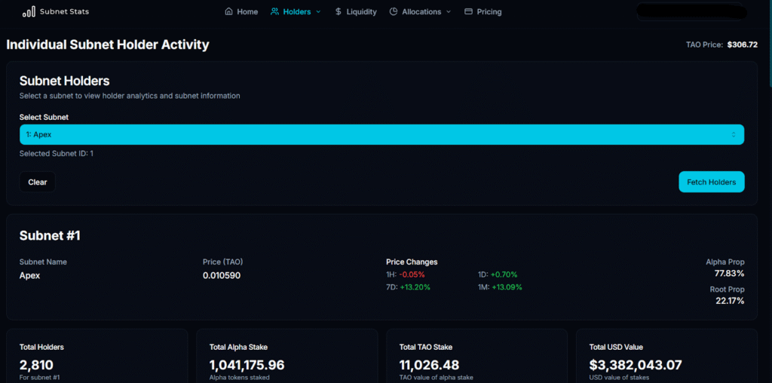Click the Pricing card icon
This screenshot has width=772, height=383.
point(469,12)
